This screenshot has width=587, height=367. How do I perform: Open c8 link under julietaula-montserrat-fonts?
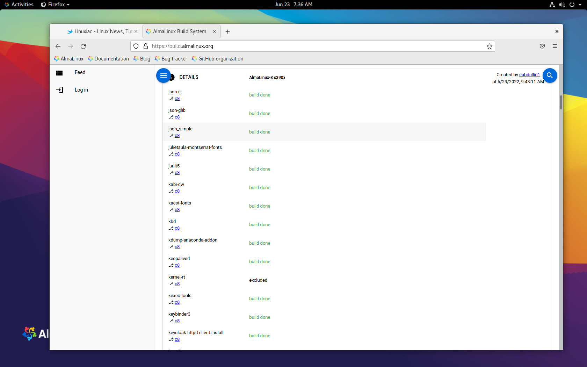point(177,154)
